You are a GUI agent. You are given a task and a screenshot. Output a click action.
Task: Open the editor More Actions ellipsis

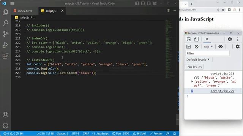point(174,11)
